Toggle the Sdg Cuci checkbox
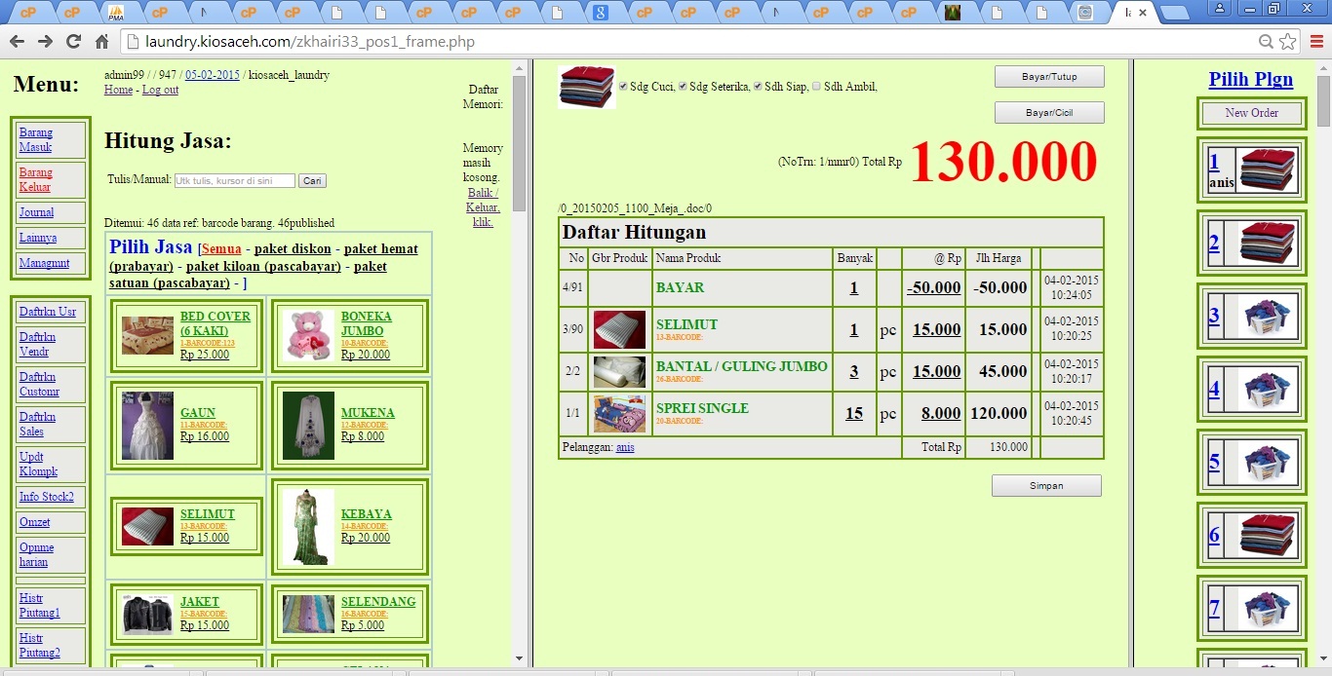Viewport: 1332px width, 676px height. coord(624,87)
